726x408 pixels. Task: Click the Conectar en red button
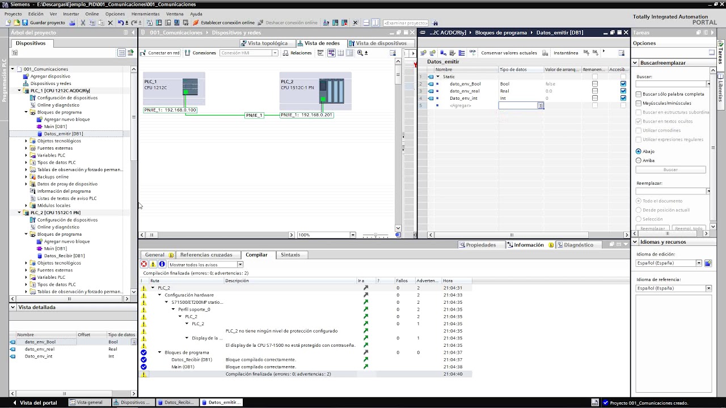coord(161,53)
